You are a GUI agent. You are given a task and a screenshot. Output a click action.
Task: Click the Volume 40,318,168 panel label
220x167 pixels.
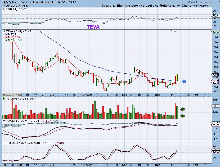[20, 98]
